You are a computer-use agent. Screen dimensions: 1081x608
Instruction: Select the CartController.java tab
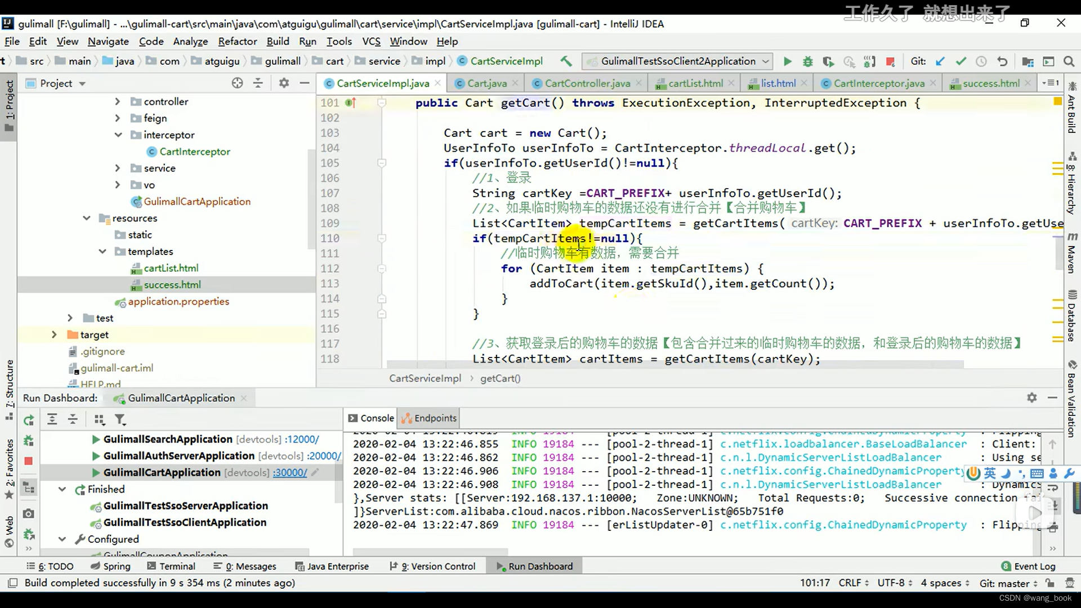tap(587, 83)
